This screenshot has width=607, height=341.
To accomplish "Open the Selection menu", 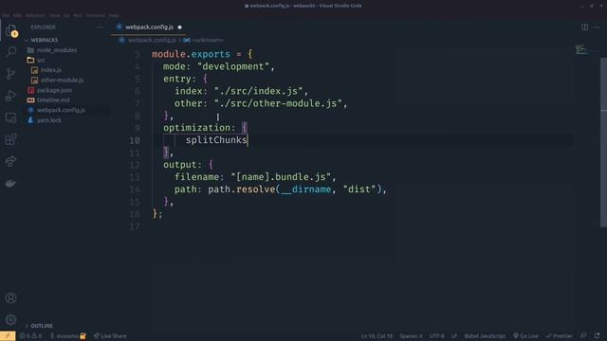I will click(x=35, y=15).
